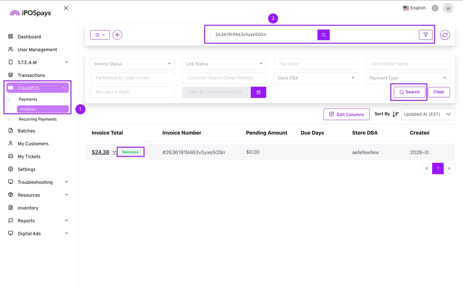Click the Clear filters button
463x289 pixels.
coord(439,92)
